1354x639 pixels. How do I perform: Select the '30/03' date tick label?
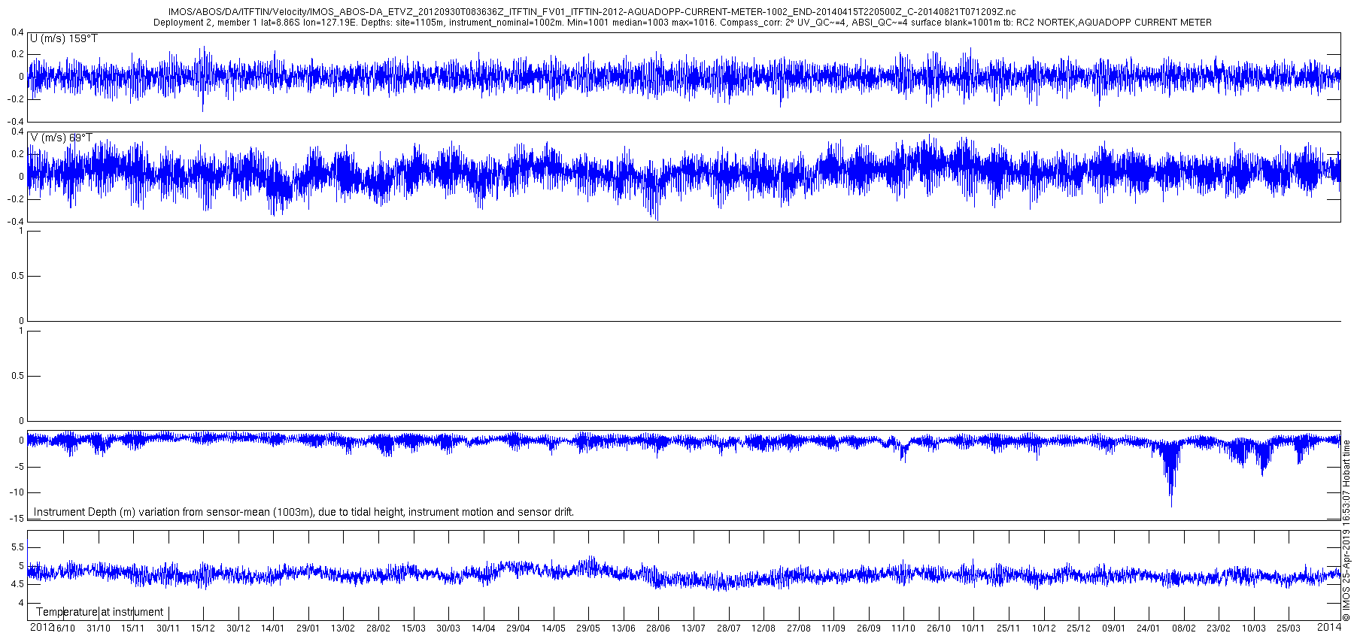point(448,628)
